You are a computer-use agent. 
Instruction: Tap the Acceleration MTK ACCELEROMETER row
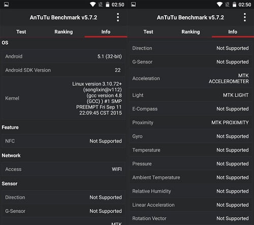[x=191, y=79]
